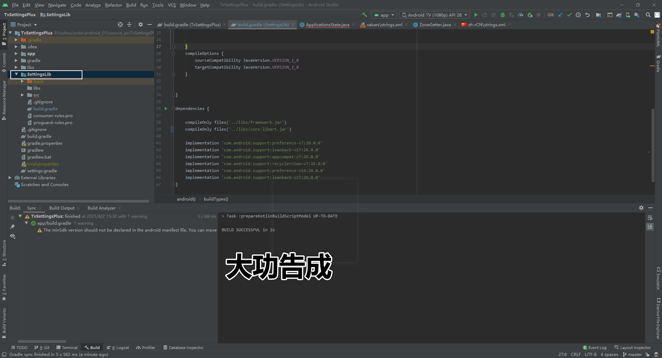
Task: Switch to Build Output tab
Action: point(62,208)
